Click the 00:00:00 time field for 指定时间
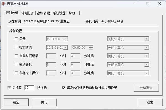The width and height of the screenshot is (166, 110). tap(80, 48)
